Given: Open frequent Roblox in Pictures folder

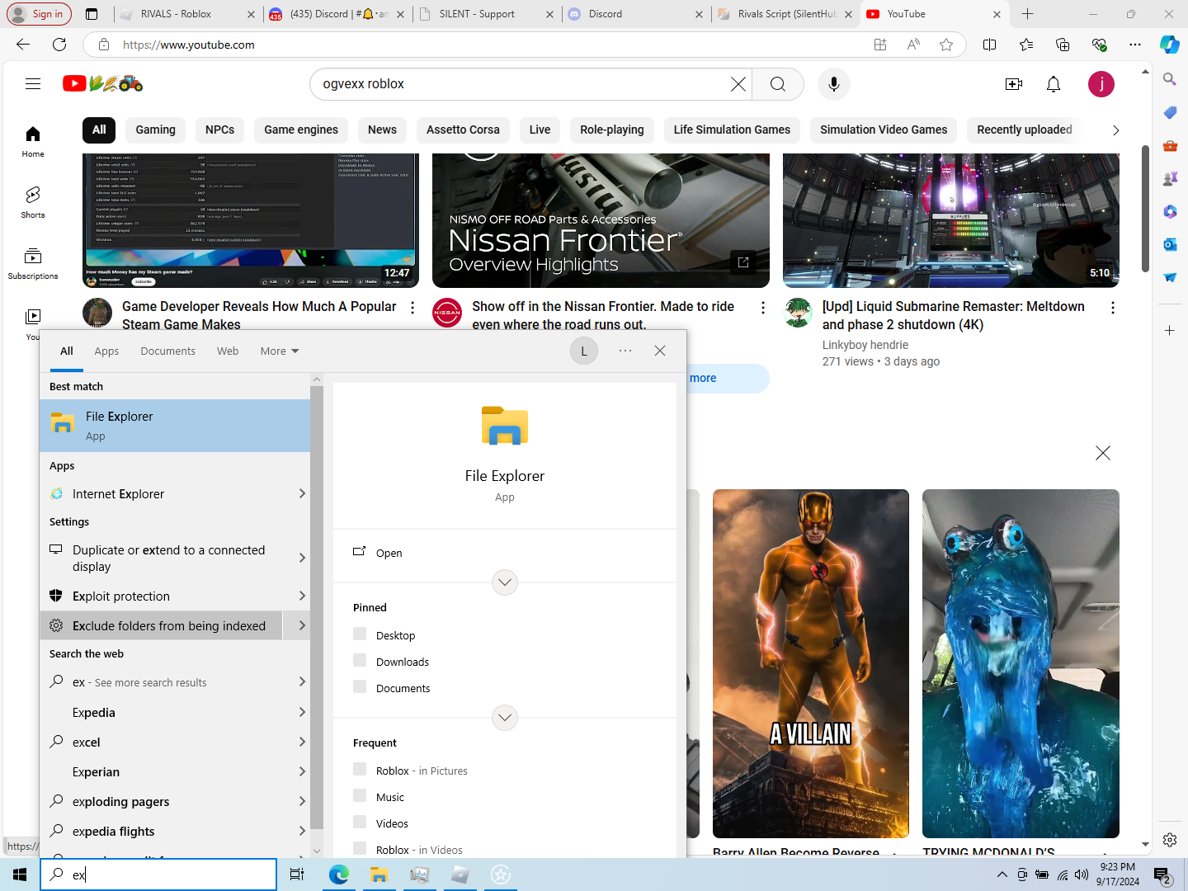Looking at the screenshot, I should click(x=422, y=771).
